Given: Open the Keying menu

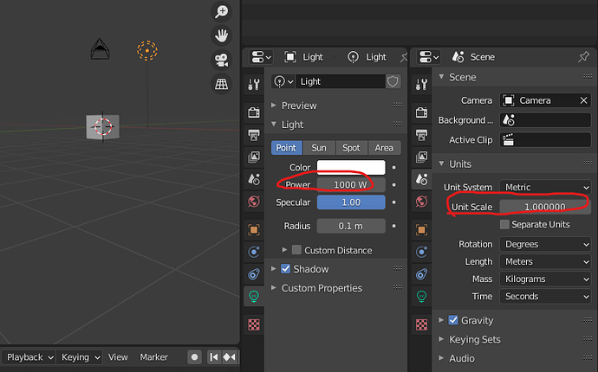Looking at the screenshot, I should (x=80, y=357).
